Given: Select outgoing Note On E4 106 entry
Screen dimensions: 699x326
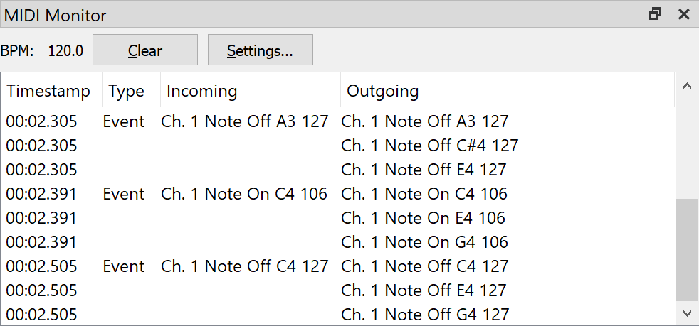Looking at the screenshot, I should pos(423,218).
